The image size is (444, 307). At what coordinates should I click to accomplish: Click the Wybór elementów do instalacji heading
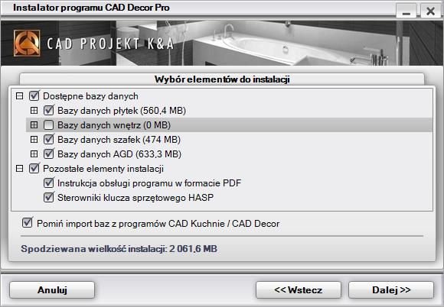(222, 79)
